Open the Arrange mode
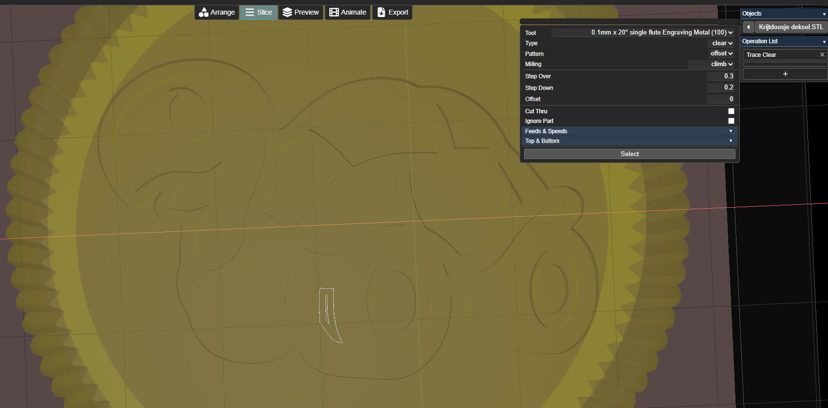Screen dimensions: 828x408 tap(217, 12)
